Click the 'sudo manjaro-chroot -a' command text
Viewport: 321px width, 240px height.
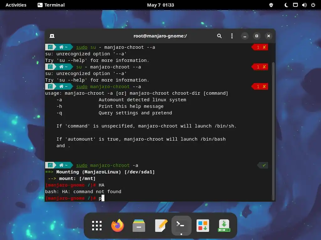(x=107, y=165)
